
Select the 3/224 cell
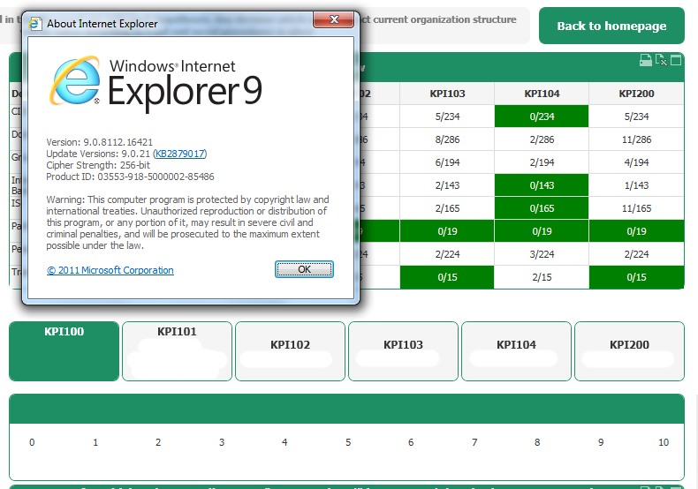542,254
